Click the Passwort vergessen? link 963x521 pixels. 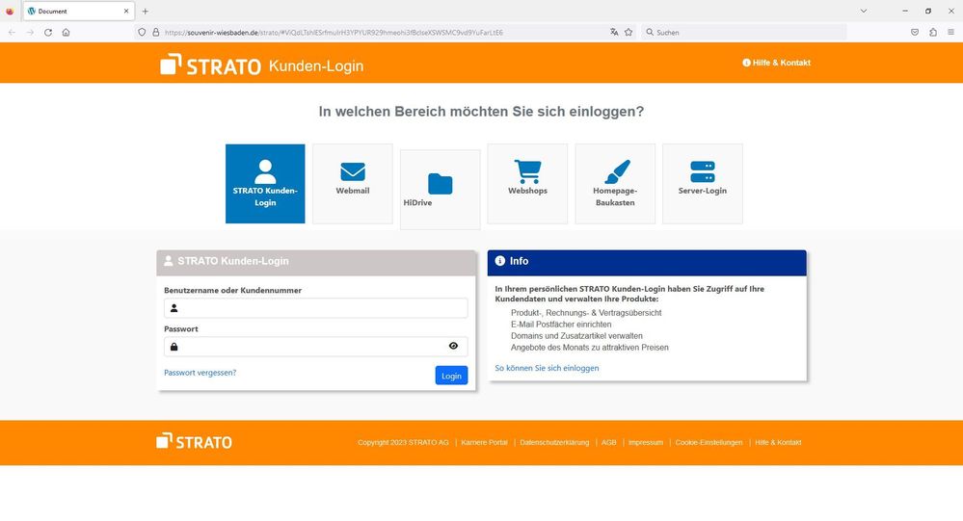point(200,373)
